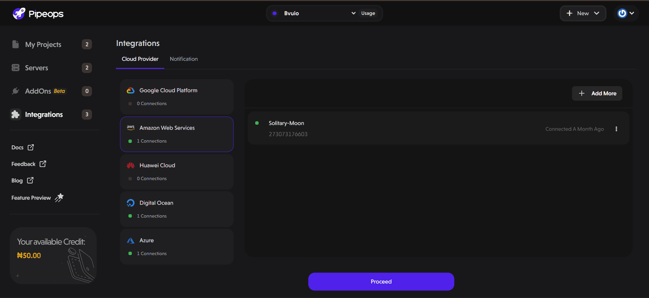
Task: Select the Digital Ocean provider card
Action: point(177,209)
